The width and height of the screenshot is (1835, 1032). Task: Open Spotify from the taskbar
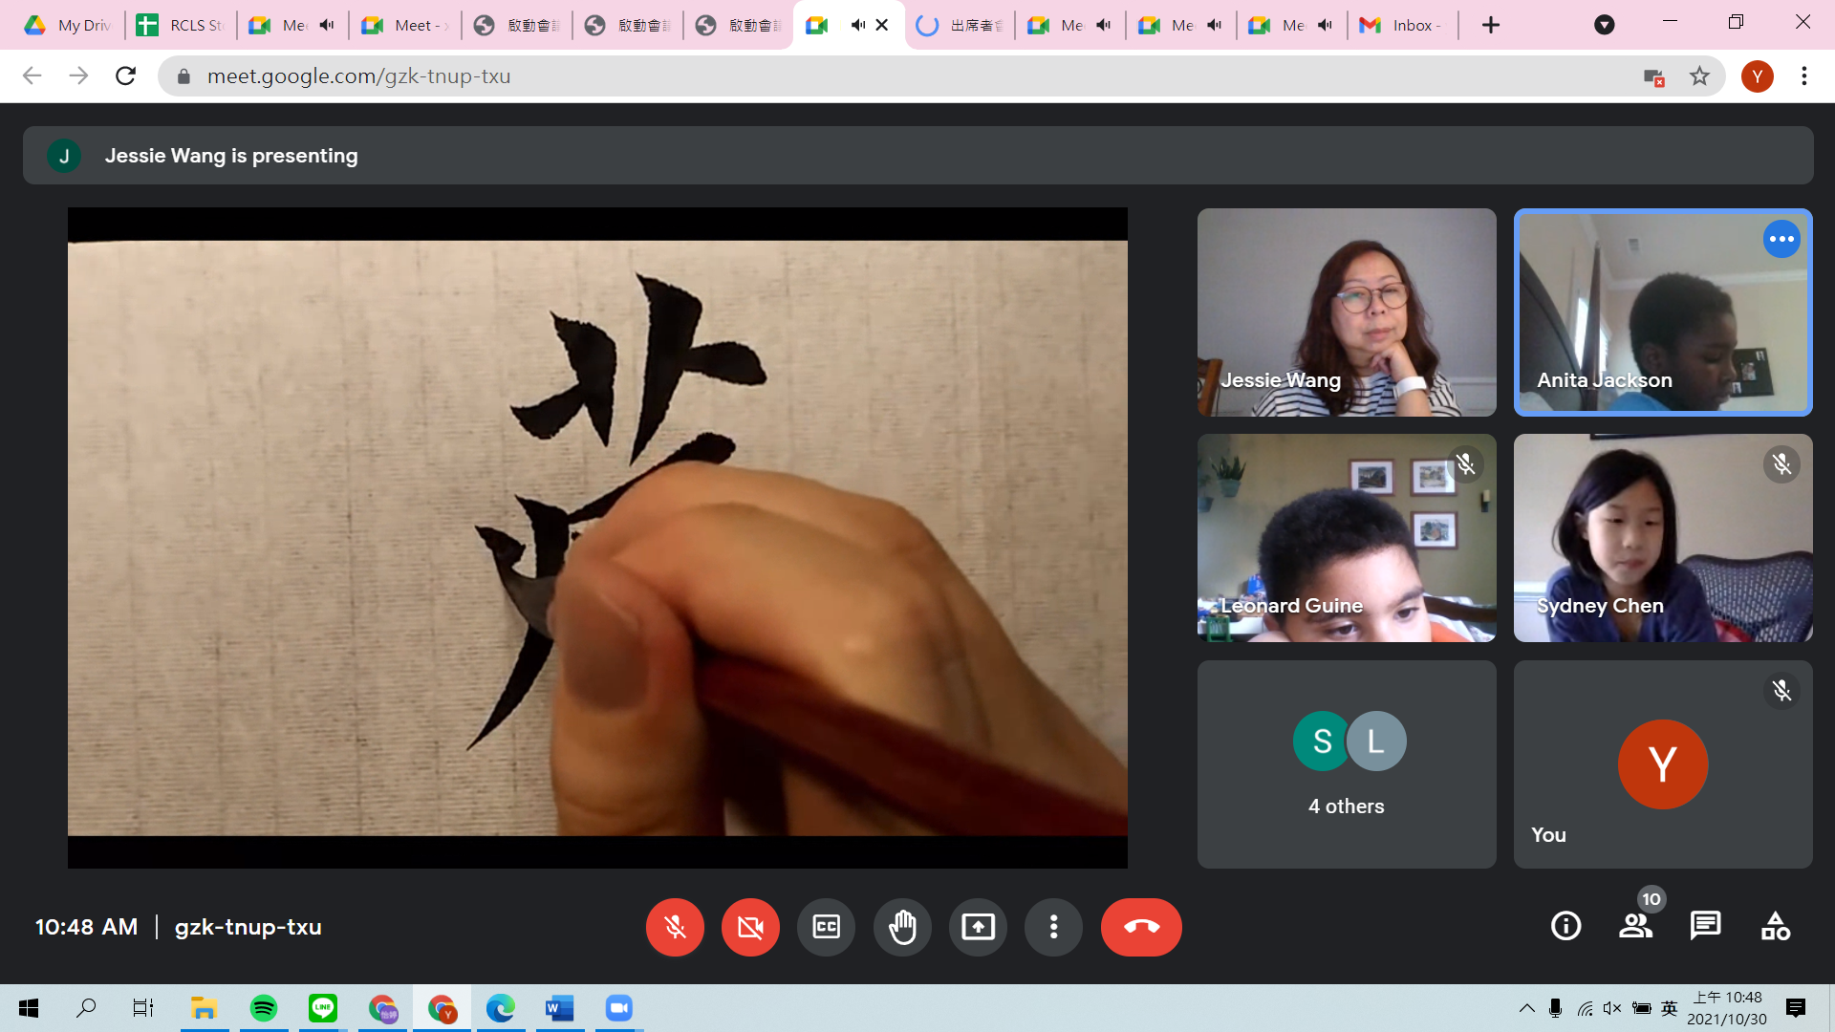[x=263, y=1008]
